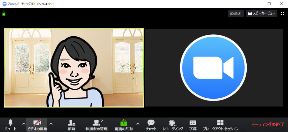Expand share screen options arrow
288x132 pixels.
pyautogui.click(x=138, y=123)
